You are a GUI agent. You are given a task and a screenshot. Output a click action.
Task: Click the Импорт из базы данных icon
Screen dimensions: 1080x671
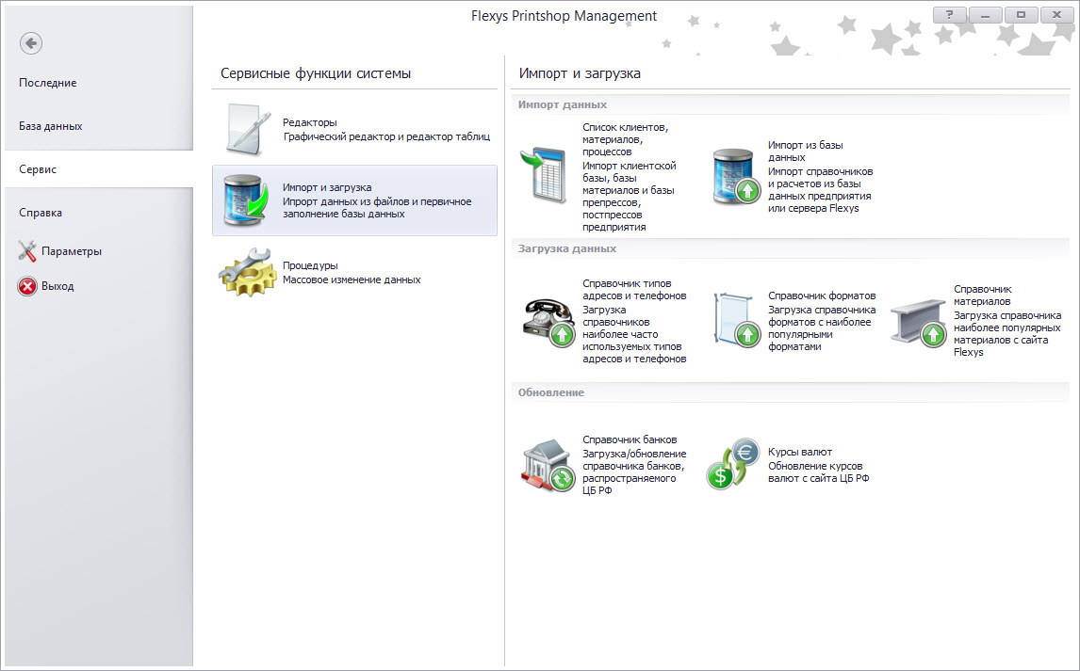tap(735, 177)
